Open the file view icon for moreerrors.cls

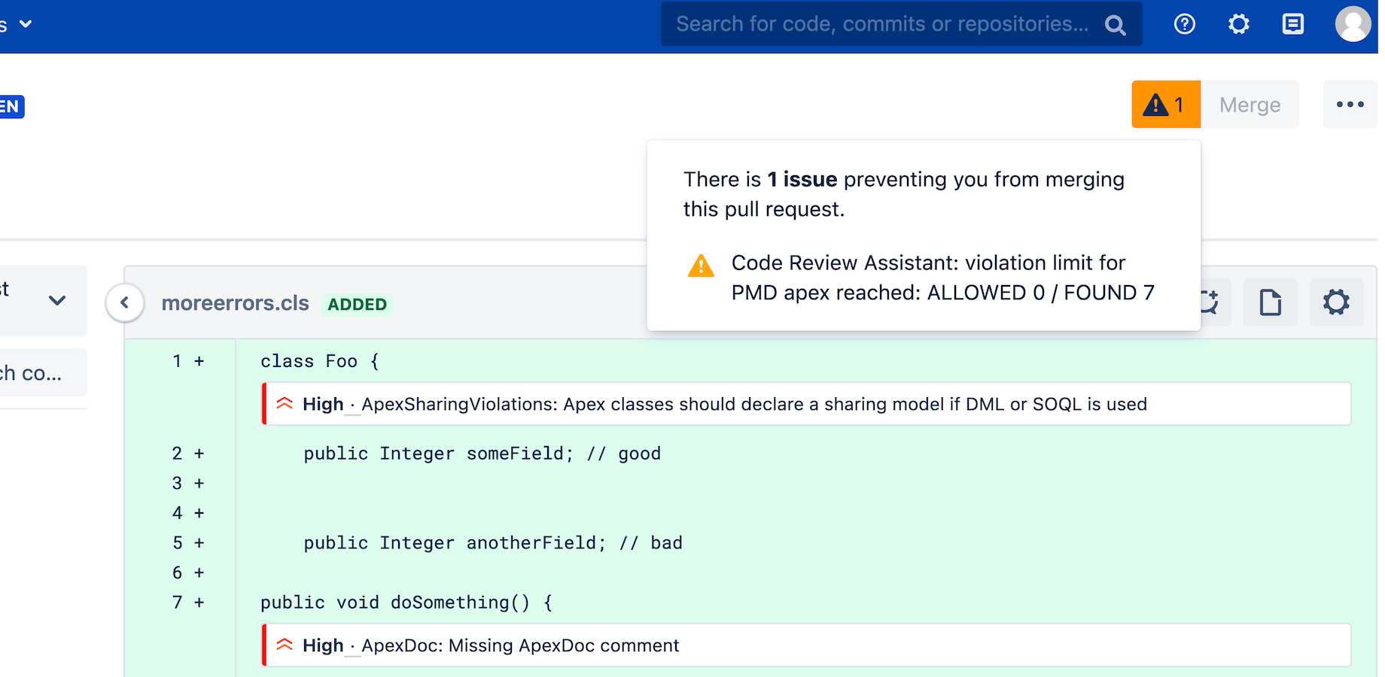pyautogui.click(x=1270, y=302)
